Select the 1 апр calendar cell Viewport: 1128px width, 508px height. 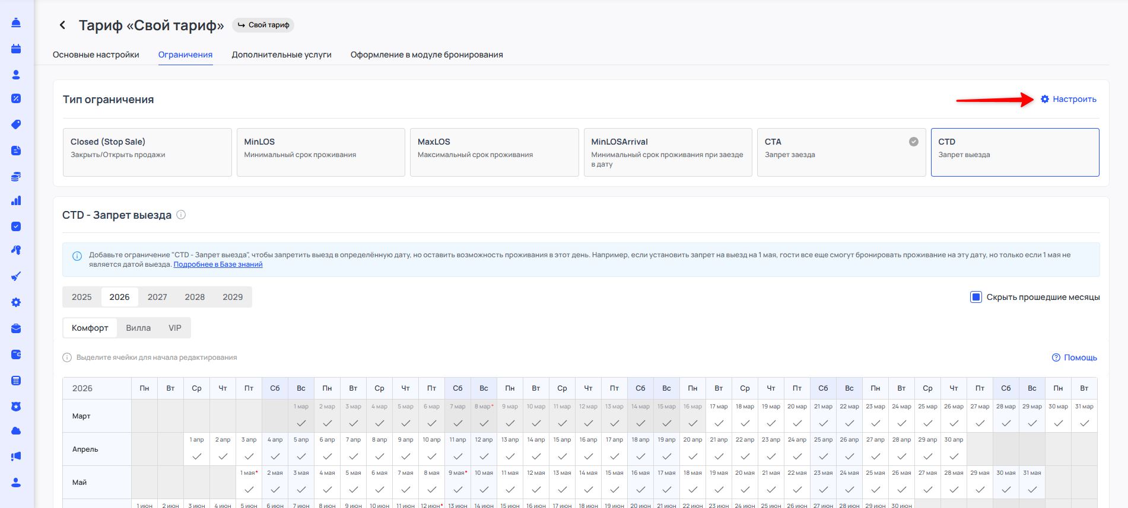(x=196, y=449)
